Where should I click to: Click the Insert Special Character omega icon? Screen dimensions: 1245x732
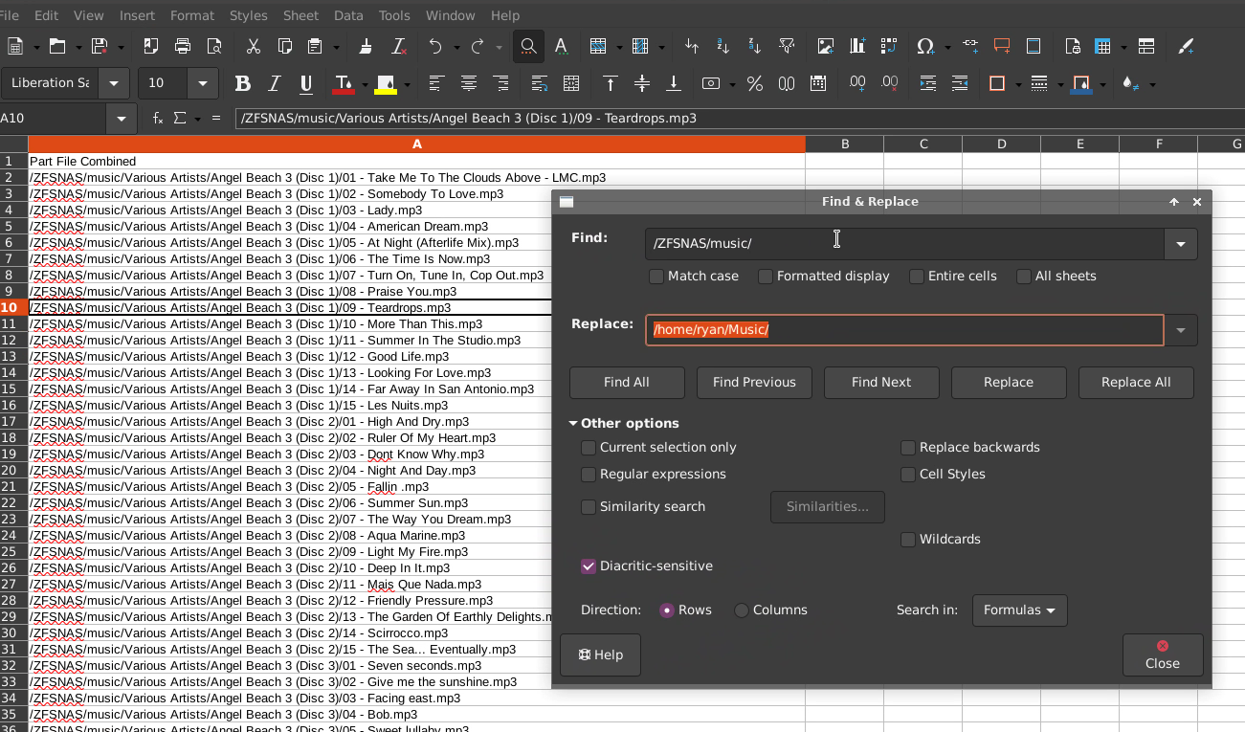924,46
